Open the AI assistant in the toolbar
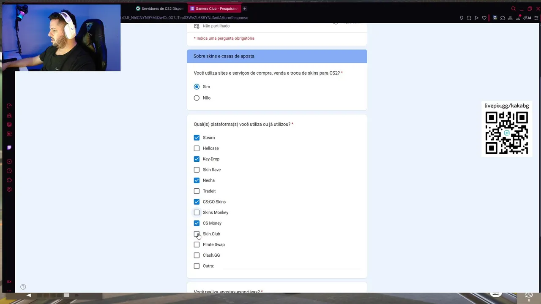 [527, 18]
